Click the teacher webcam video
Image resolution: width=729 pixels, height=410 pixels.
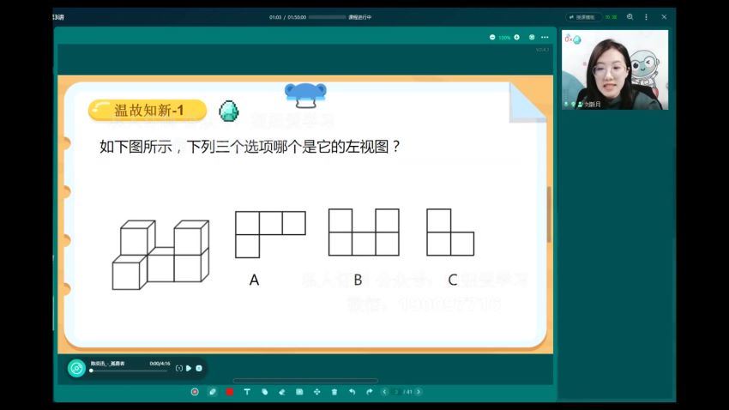[x=615, y=69]
